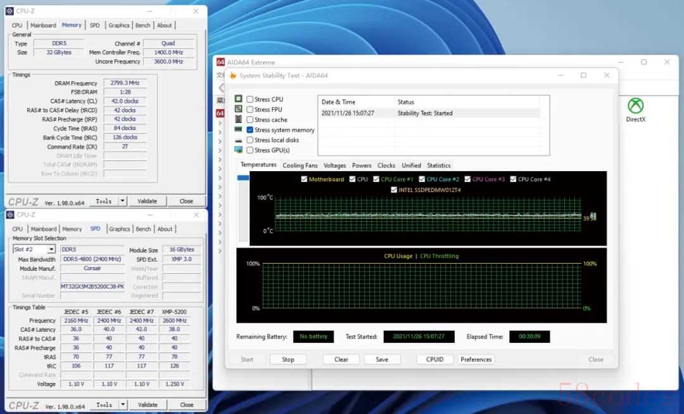
Task: Enable the Stress FPU checkbox
Action: 250,109
